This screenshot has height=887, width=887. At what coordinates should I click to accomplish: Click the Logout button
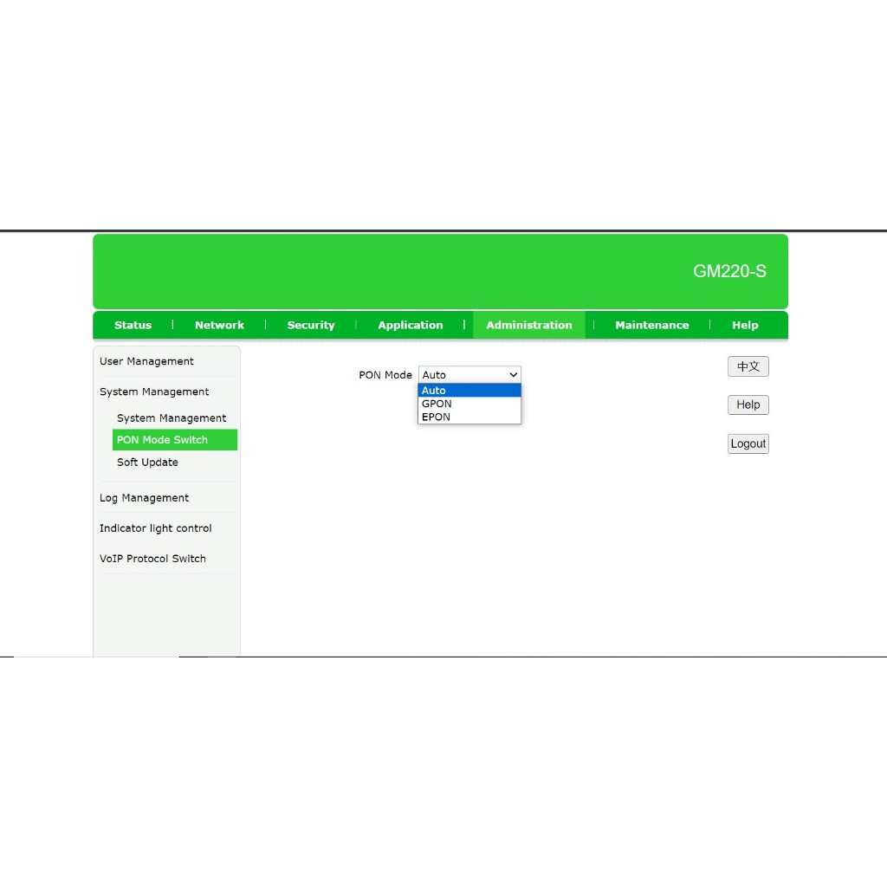click(748, 443)
